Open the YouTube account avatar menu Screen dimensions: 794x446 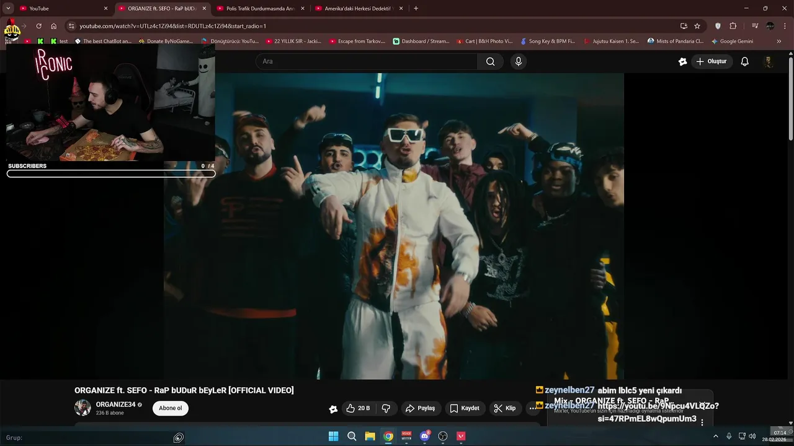click(x=768, y=61)
